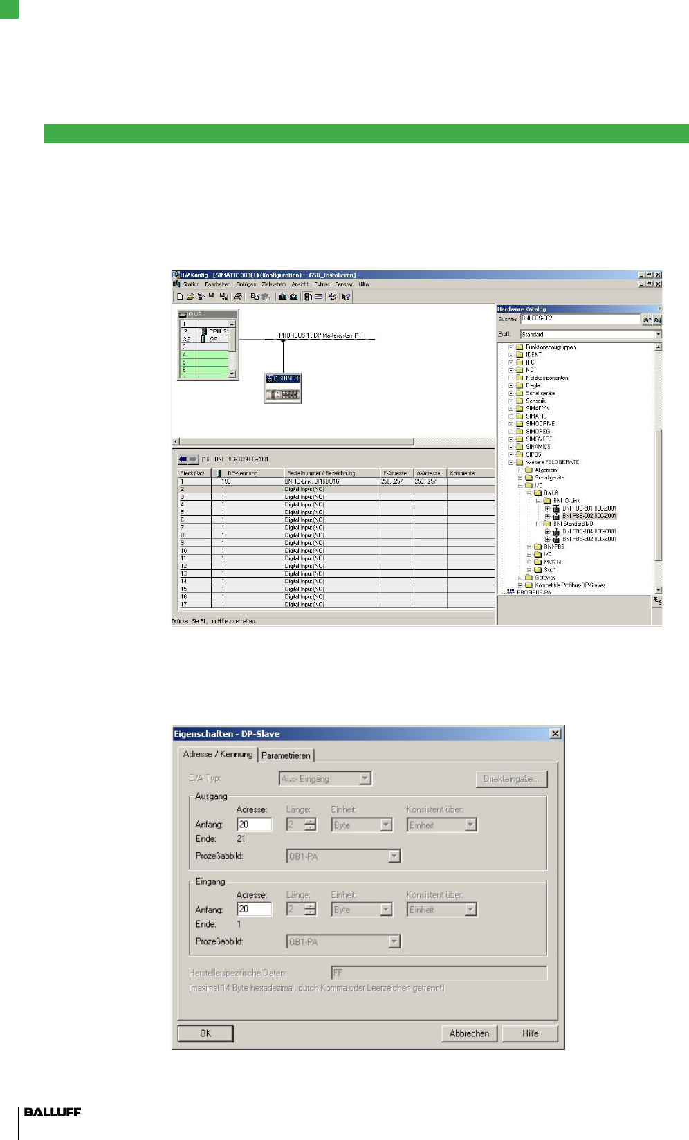Open the Ansicht menu
689x1140 pixels.
300,284
